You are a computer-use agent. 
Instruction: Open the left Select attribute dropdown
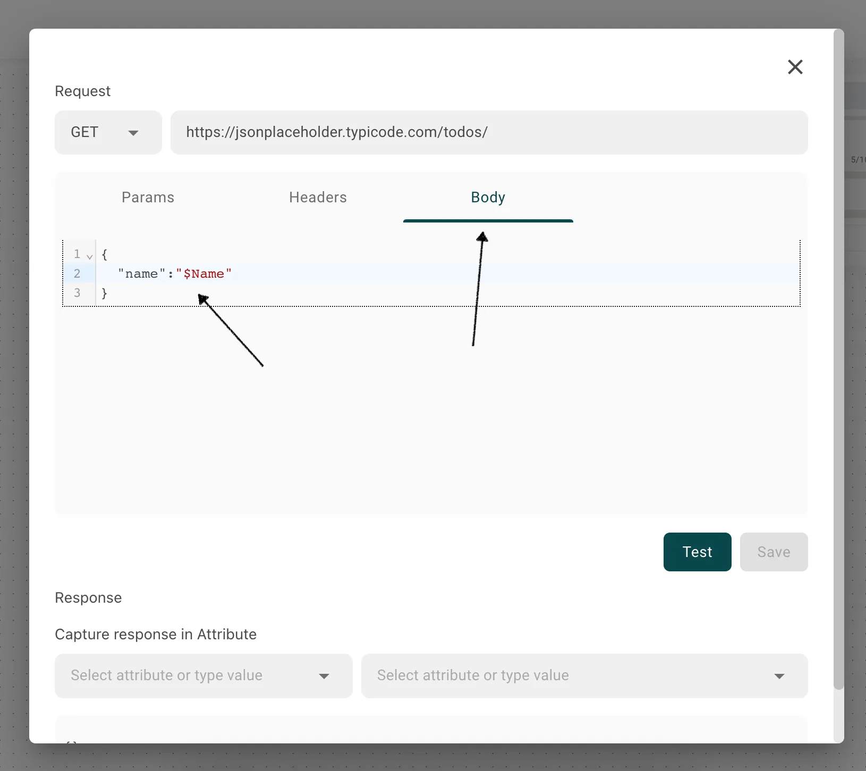pyautogui.click(x=203, y=675)
